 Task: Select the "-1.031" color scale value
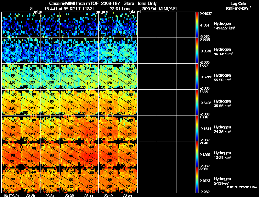click(x=205, y=25)
